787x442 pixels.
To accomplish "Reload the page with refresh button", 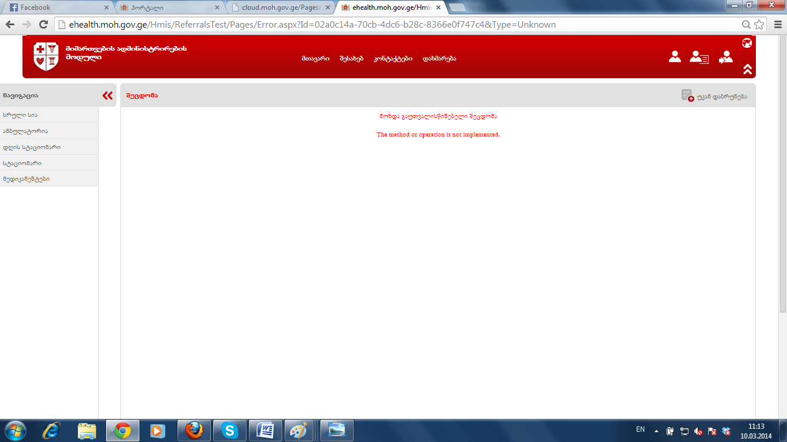I will click(x=43, y=25).
